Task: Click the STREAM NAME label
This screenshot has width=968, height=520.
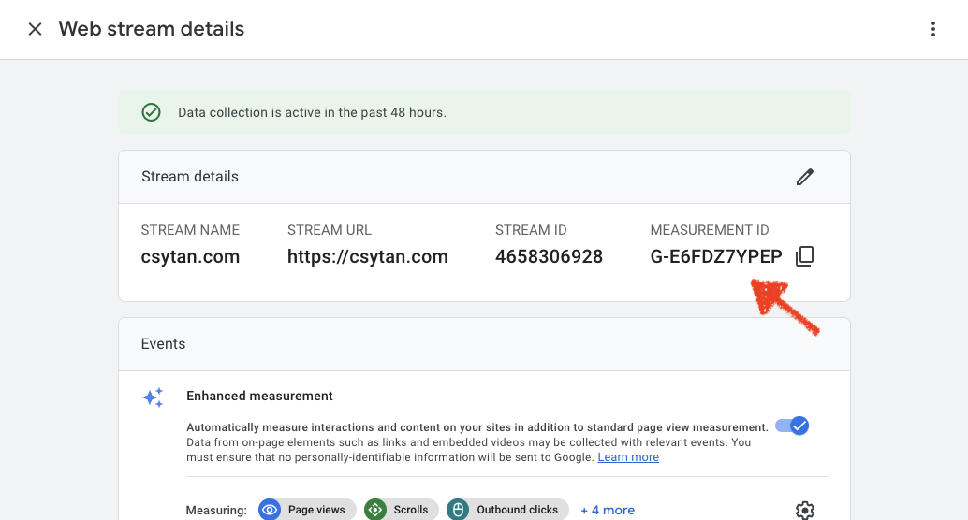Action: click(190, 230)
